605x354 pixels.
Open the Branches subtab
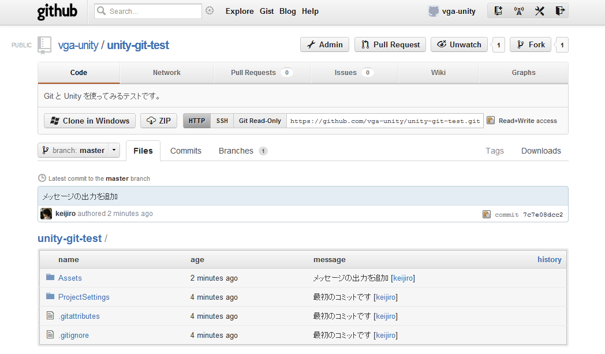243,151
